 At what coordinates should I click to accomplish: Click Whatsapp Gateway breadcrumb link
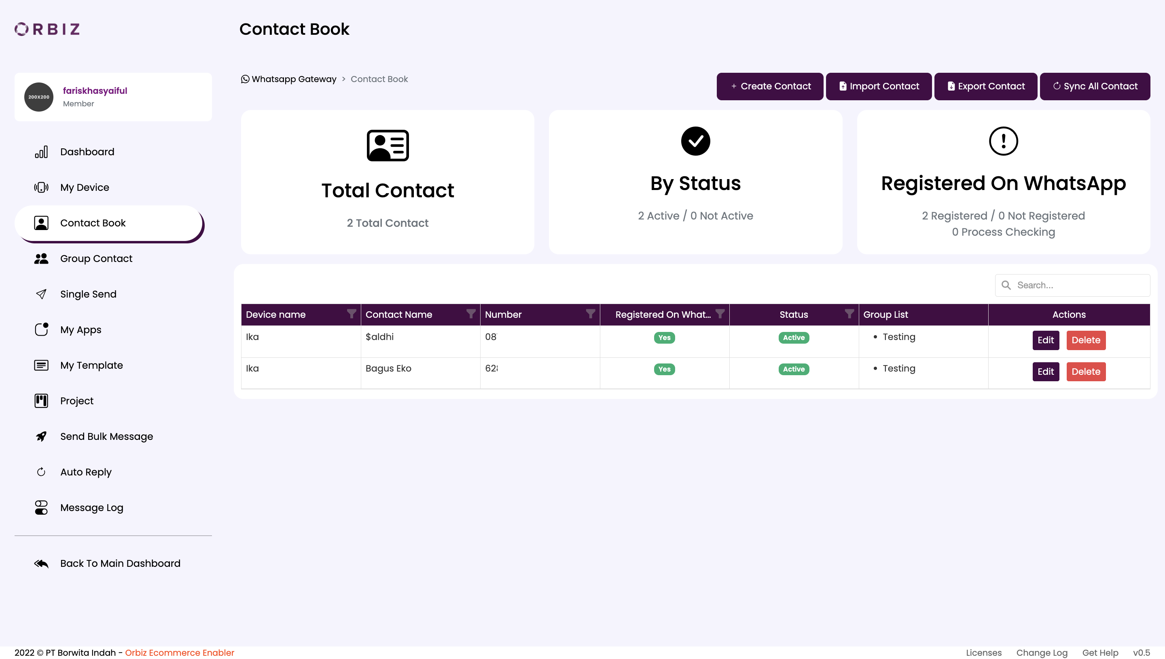294,79
